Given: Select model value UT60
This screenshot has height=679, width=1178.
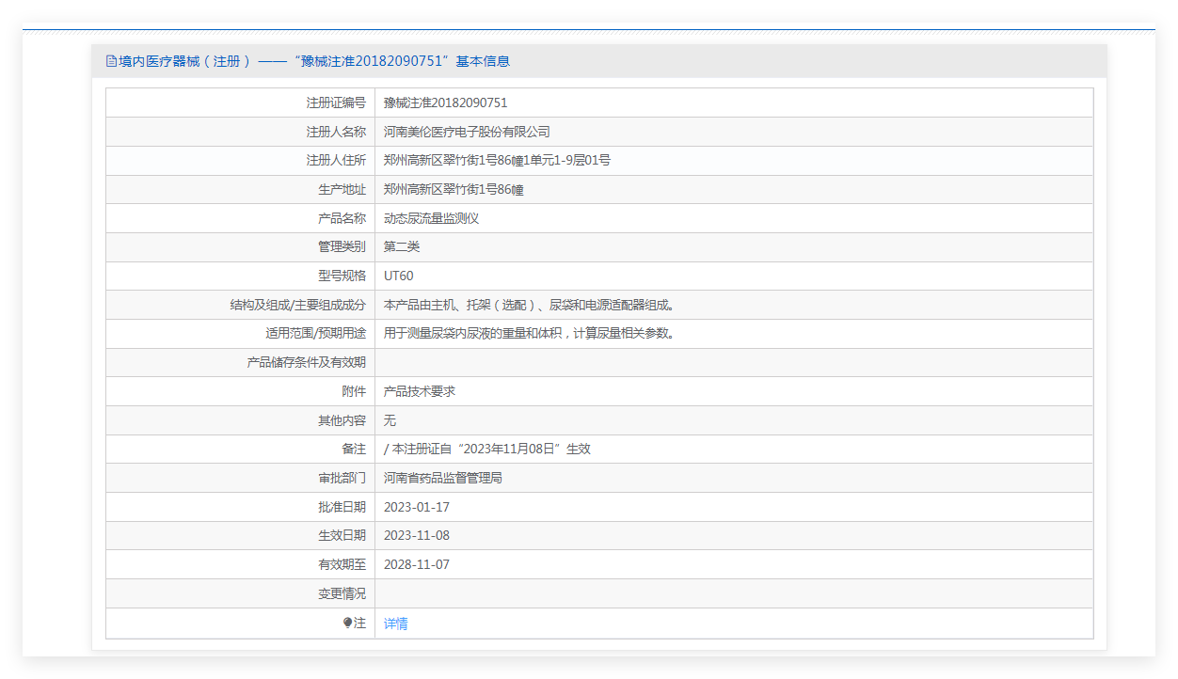Looking at the screenshot, I should click(399, 276).
